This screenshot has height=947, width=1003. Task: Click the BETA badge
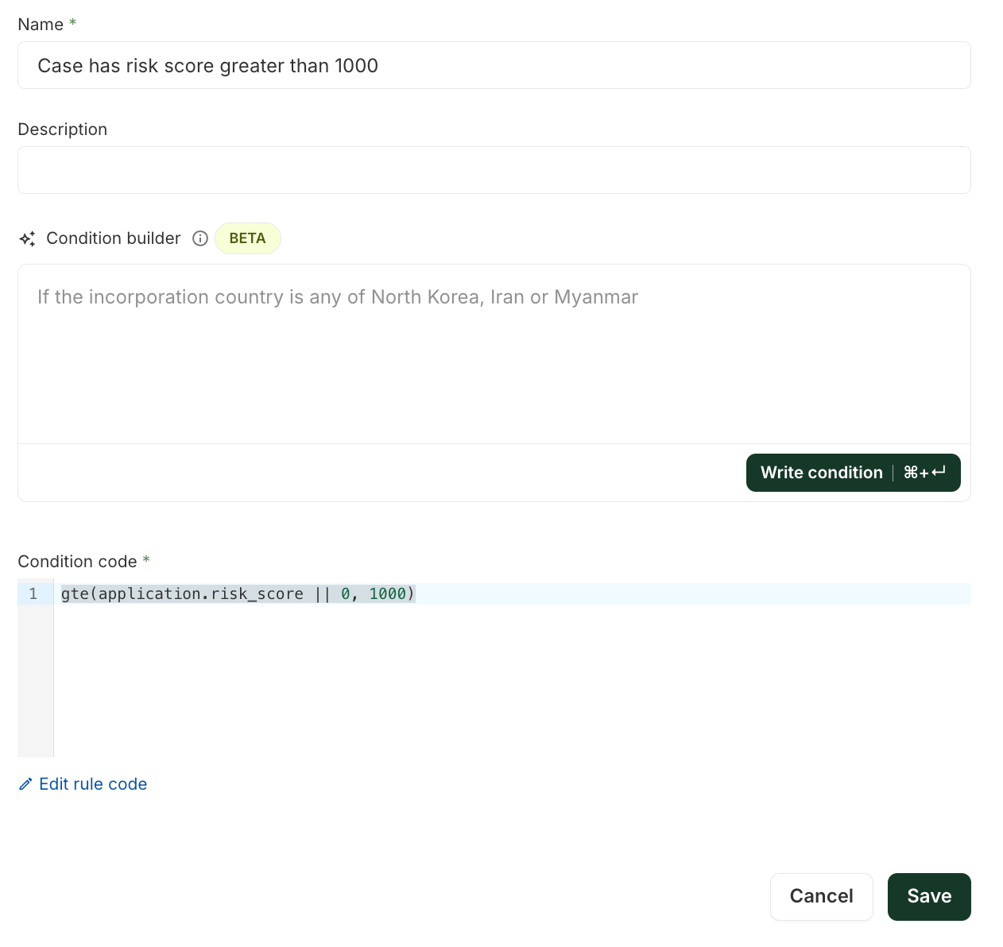point(247,238)
